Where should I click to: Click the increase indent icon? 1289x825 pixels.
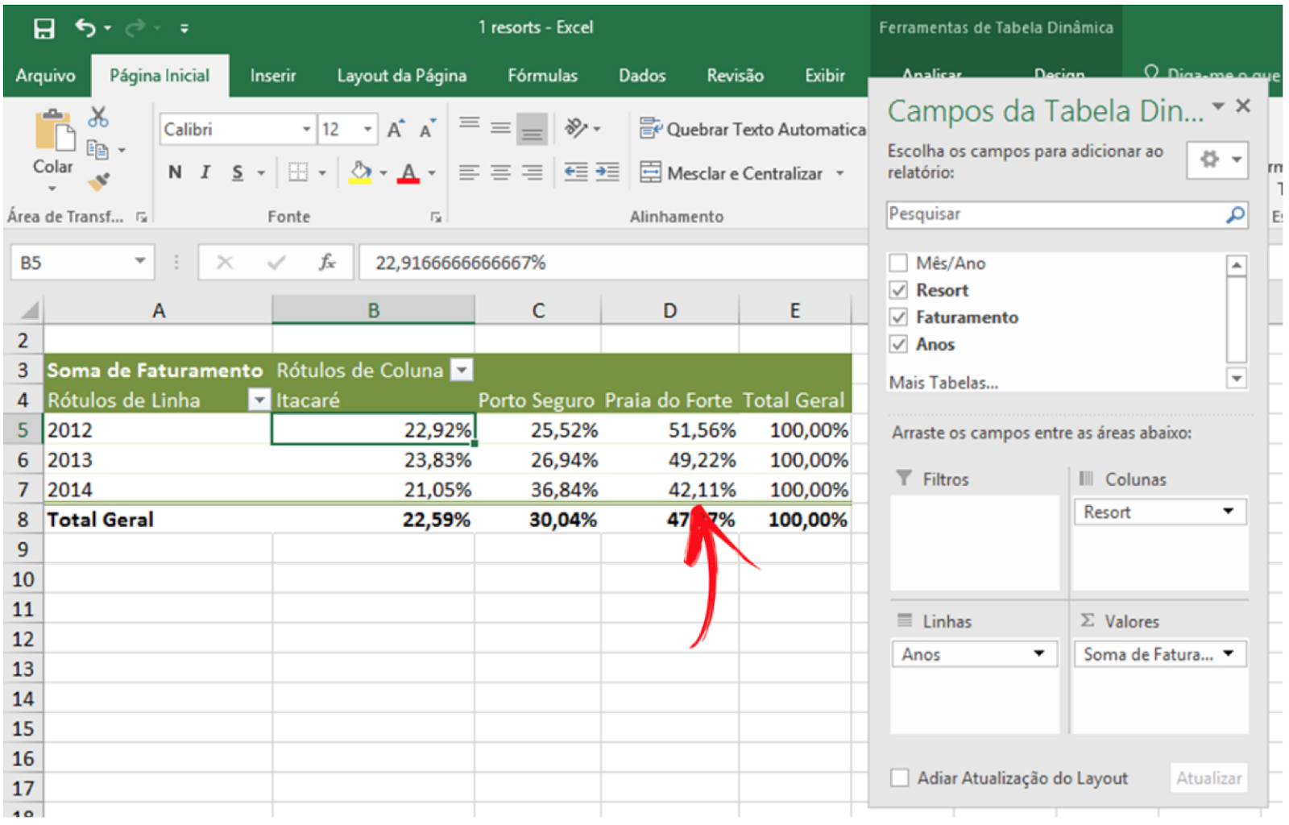click(607, 172)
